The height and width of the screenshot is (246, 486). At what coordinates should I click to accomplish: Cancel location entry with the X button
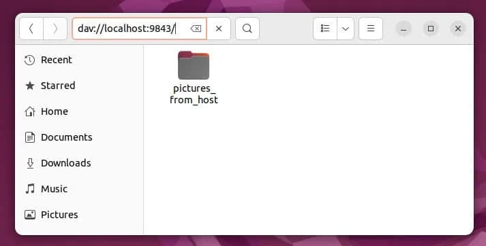219,29
